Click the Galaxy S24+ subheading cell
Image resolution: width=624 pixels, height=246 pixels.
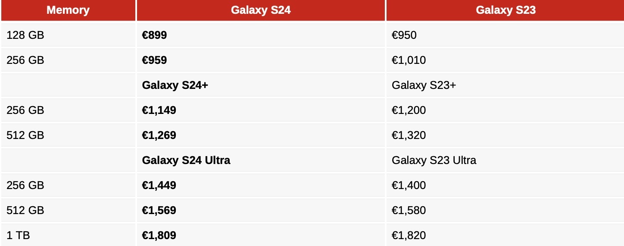pos(175,85)
